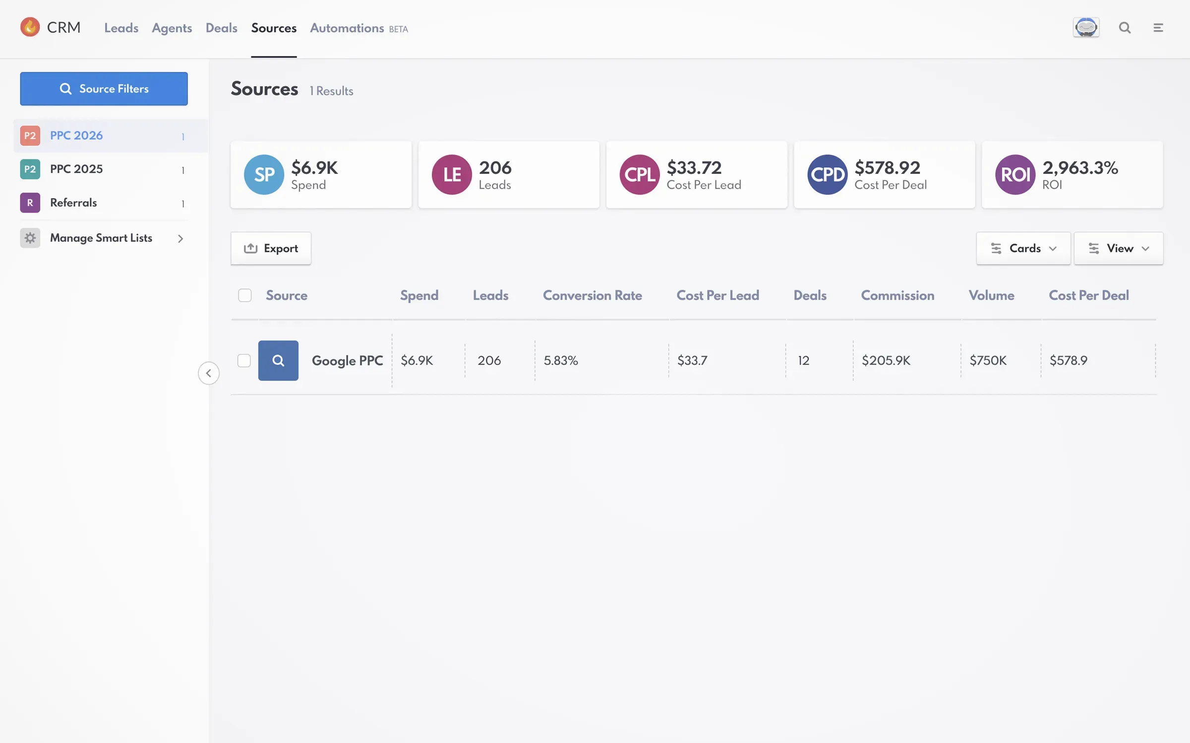Open the Google PPC source name
Image resolution: width=1190 pixels, height=743 pixels.
(347, 361)
